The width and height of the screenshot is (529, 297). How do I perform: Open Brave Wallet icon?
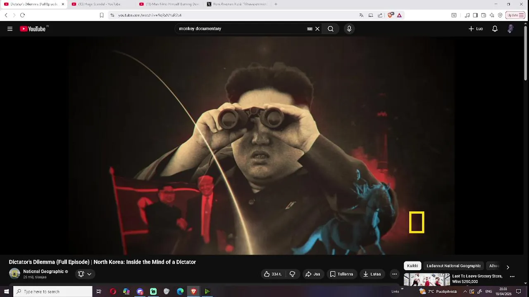(484, 15)
